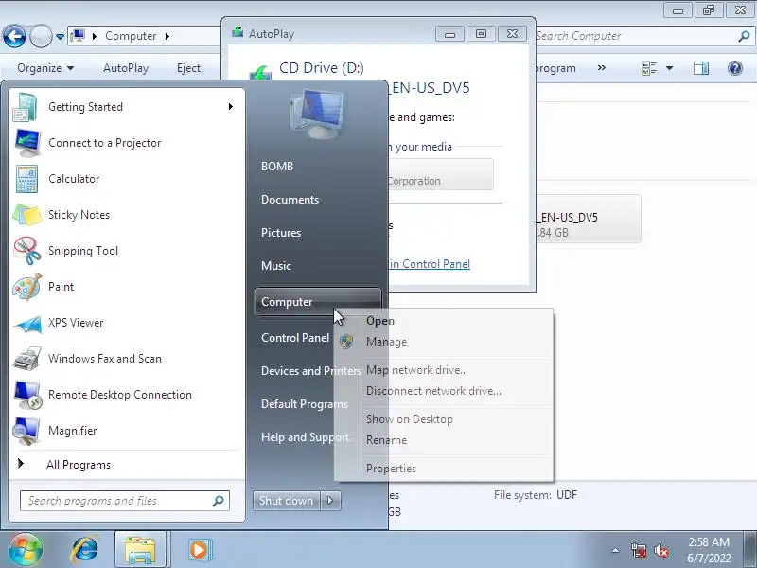The width and height of the screenshot is (757, 568).
Task: Launch Remote Desktop Connection
Action: coord(127,395)
